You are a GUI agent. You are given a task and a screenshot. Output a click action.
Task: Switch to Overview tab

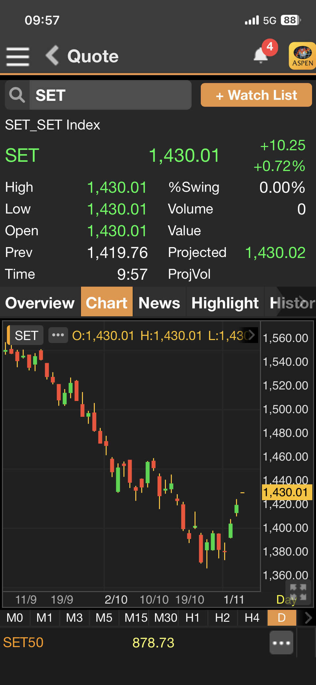coord(40,302)
